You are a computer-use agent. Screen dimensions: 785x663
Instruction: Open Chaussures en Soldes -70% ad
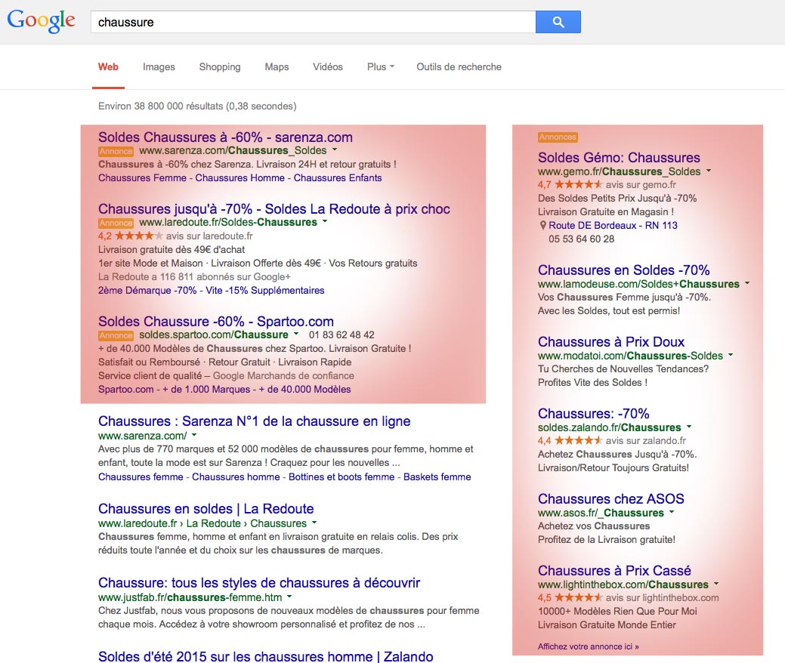click(624, 270)
